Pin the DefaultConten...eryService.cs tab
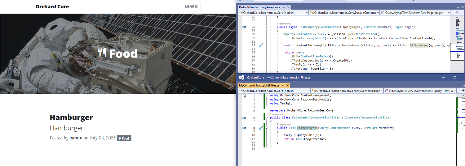465x166 pixels. point(283,7)
